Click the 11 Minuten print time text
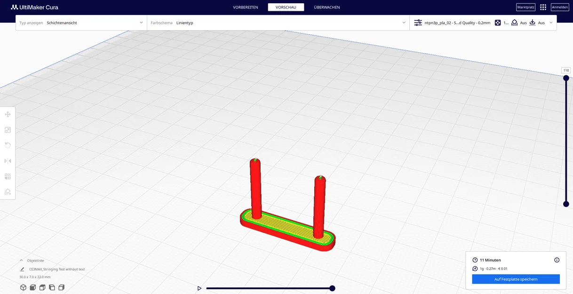This screenshot has width=573, height=294. 490,260
